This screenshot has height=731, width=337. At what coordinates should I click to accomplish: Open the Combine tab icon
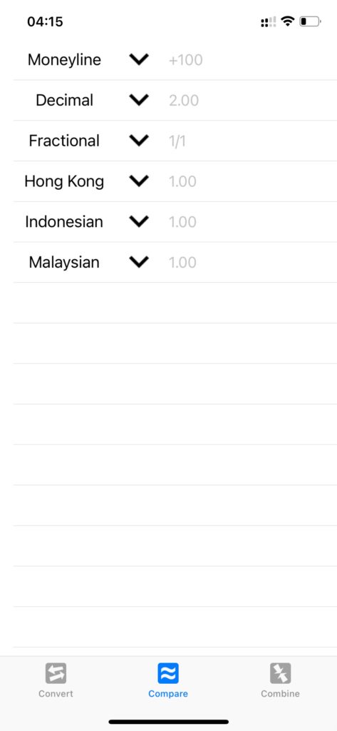[280, 673]
